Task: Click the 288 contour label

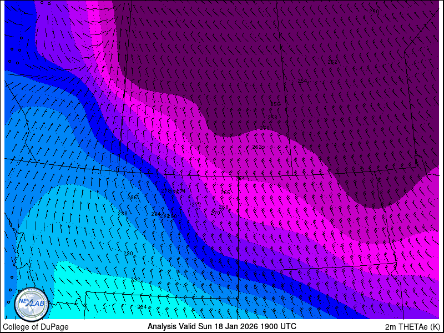Action: (x=123, y=214)
